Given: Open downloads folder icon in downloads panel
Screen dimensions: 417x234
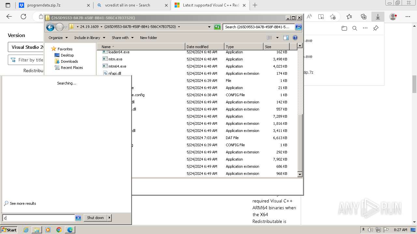Looking at the screenshot, I should point(344,28).
